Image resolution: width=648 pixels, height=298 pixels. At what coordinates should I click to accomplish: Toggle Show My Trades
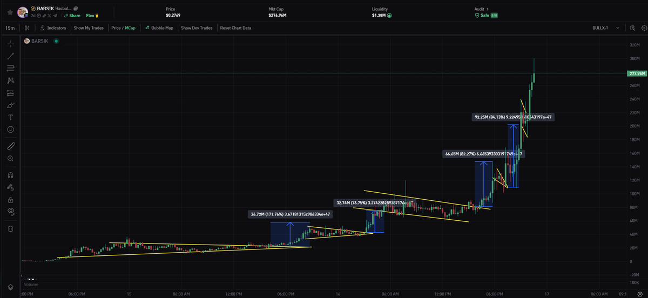pyautogui.click(x=89, y=28)
